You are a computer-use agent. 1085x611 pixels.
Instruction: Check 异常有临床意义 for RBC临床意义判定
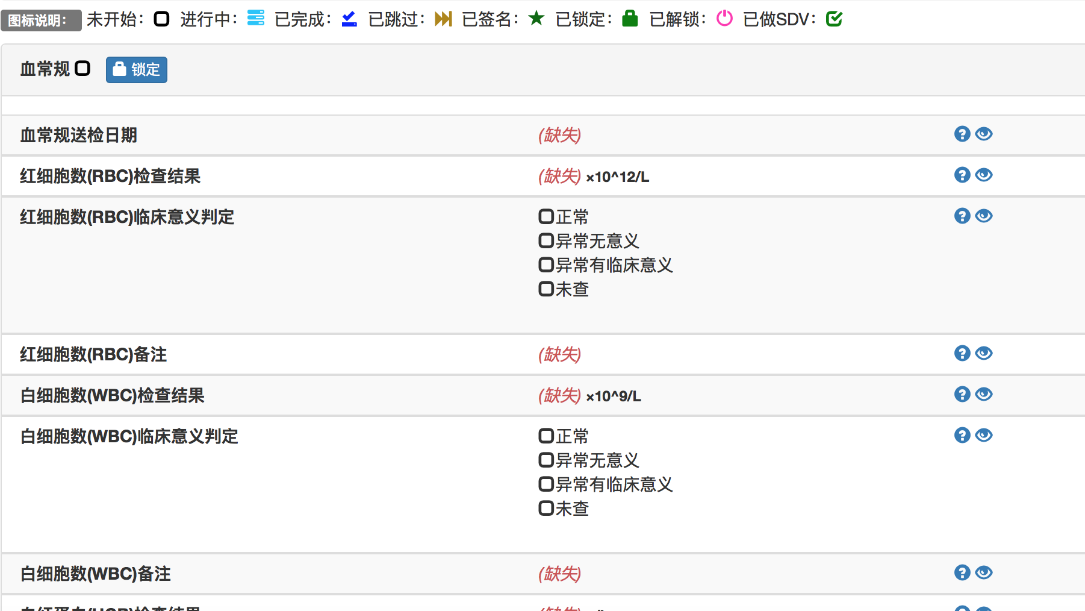[x=546, y=265]
